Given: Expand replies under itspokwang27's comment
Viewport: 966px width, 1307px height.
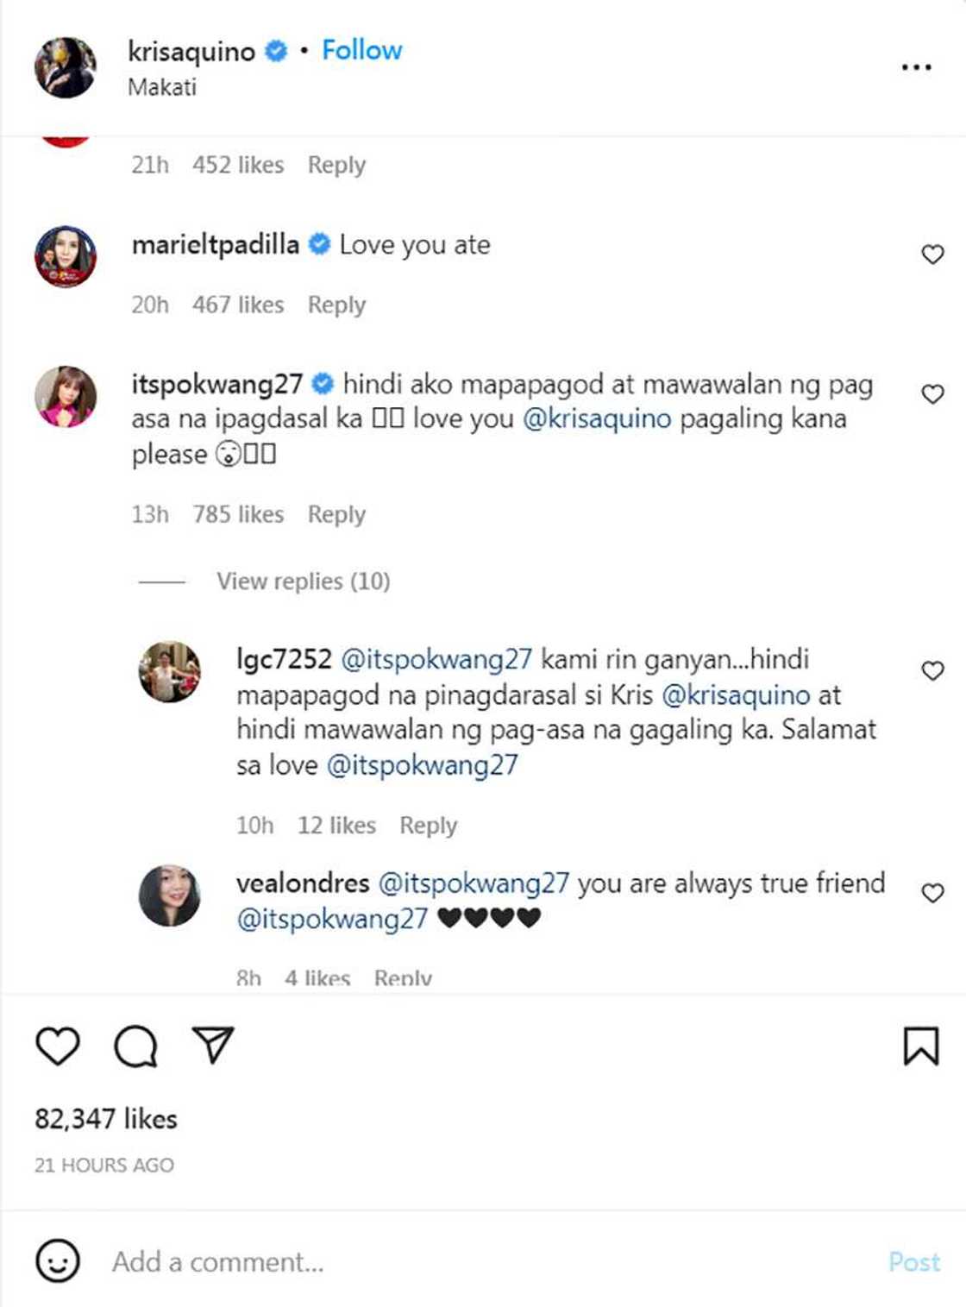Looking at the screenshot, I should pyautogui.click(x=302, y=581).
